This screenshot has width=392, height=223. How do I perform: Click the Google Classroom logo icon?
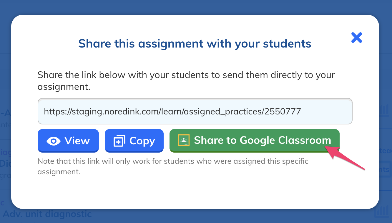(184, 140)
